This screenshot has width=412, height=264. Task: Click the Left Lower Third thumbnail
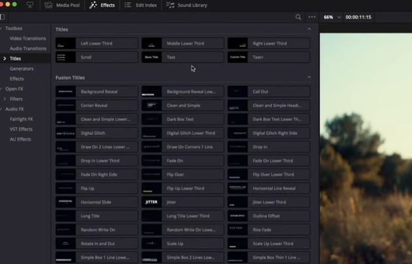[x=65, y=43]
